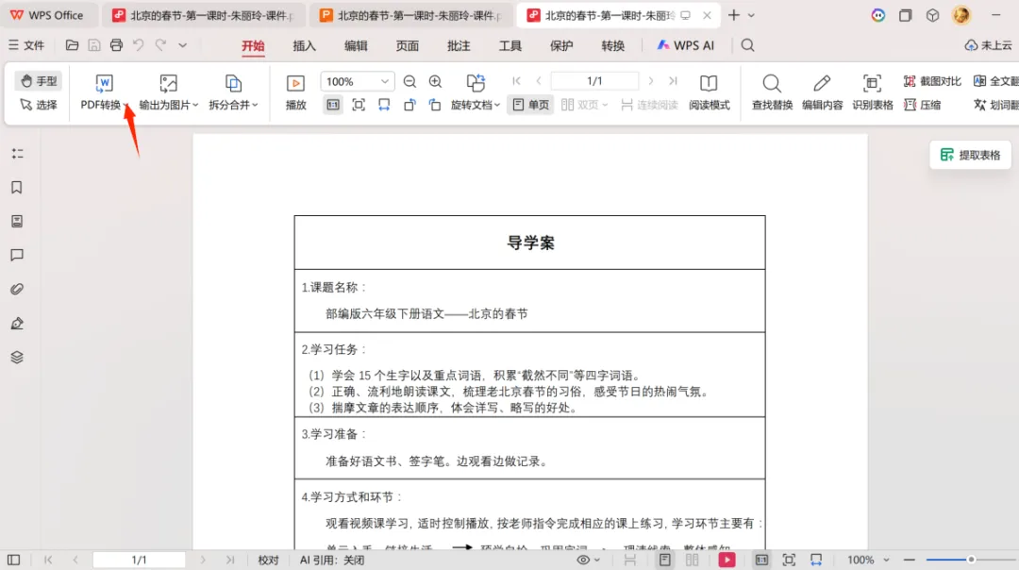Viewport: 1019px width, 570px height.
Task: Click the 旋转文档 icon
Action: coord(476,82)
